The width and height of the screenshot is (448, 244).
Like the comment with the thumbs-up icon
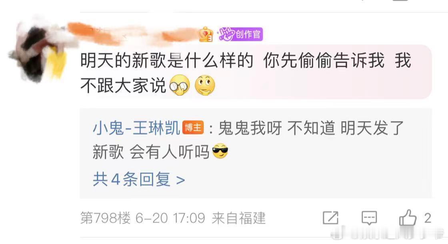point(408,218)
